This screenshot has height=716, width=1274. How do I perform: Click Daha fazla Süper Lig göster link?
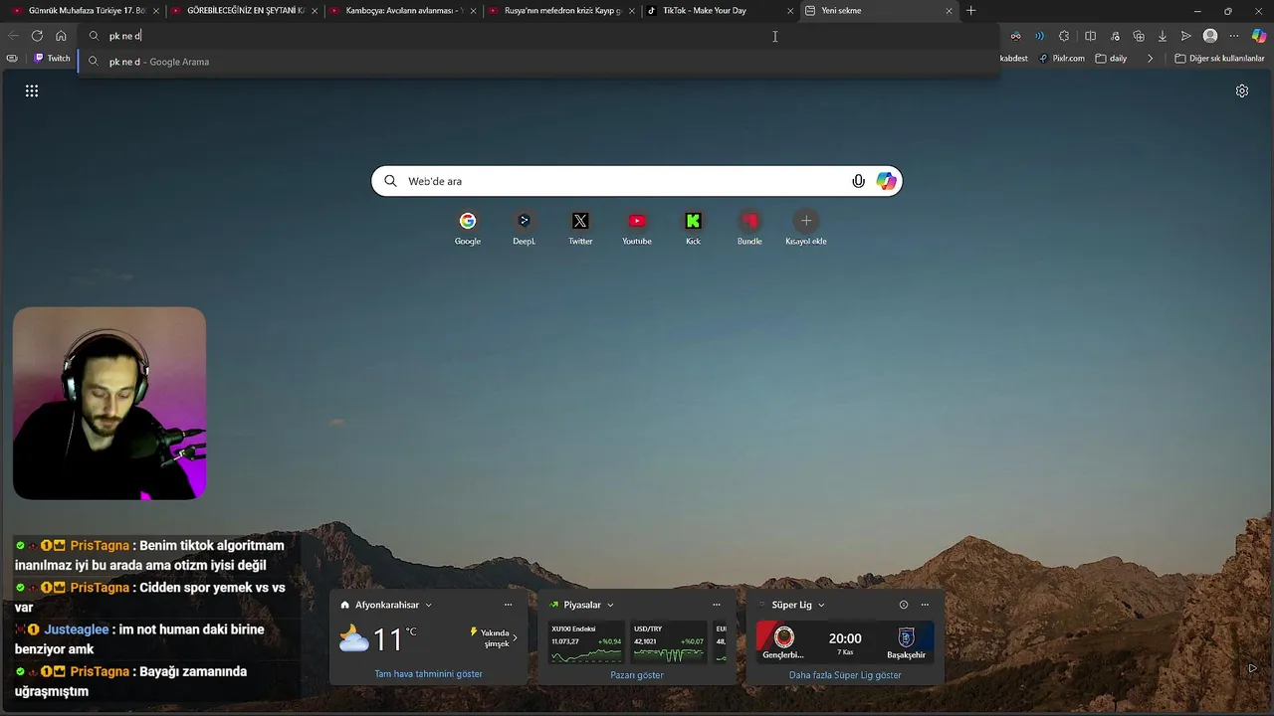click(845, 674)
